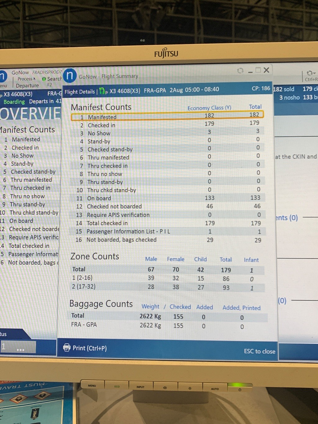Viewport: 318px width, 424px height.
Task: Click the Ctrl+R refresh icon at top right
Action: (310, 73)
